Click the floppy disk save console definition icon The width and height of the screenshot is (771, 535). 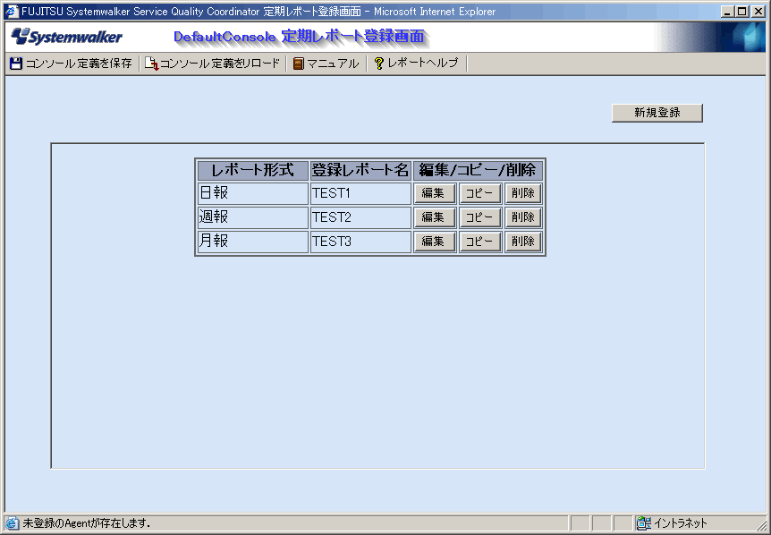15,64
